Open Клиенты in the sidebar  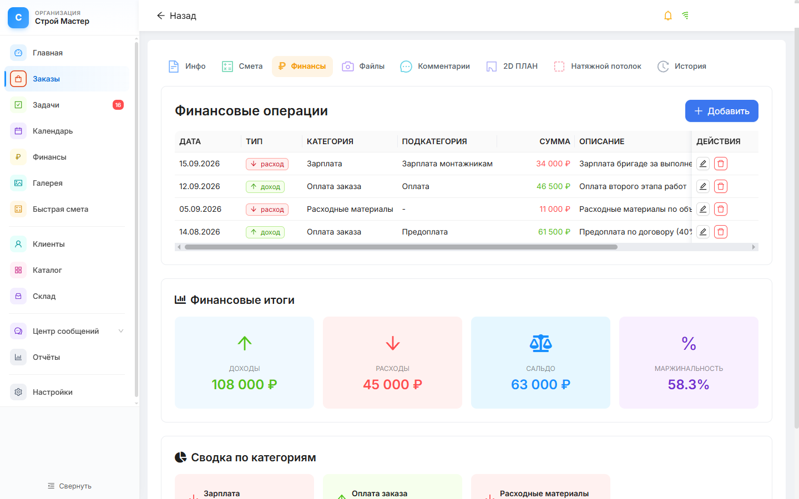(67, 244)
